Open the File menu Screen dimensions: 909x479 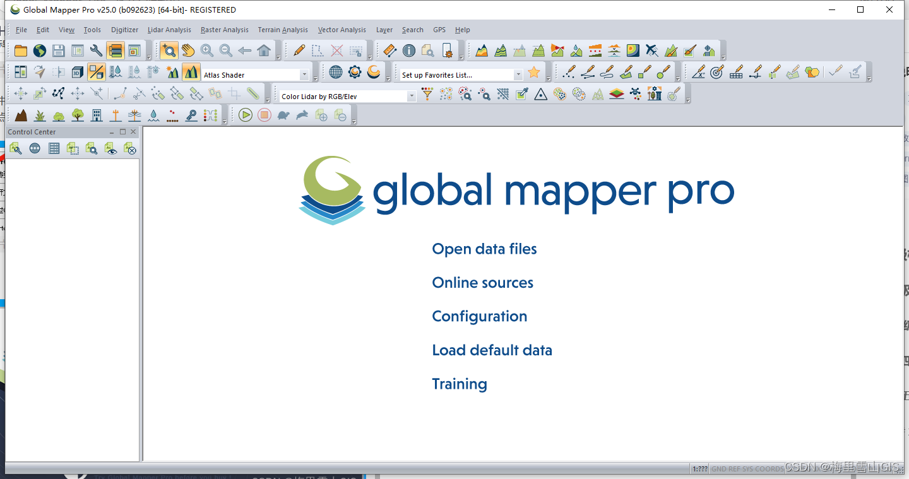coord(21,30)
